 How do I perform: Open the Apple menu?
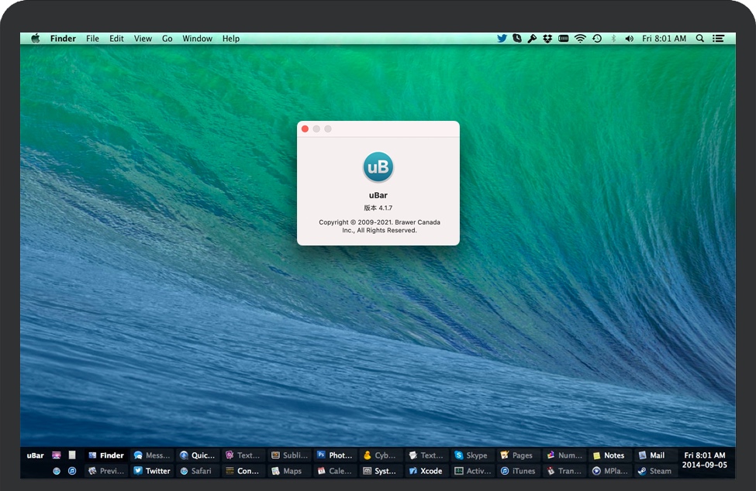pos(36,39)
